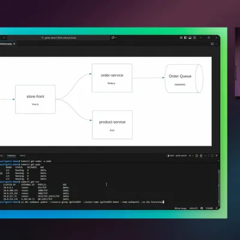240x240 pixels.
Task: Select the bash ignite-demo1 terminal label
Action: click(x=177, y=155)
